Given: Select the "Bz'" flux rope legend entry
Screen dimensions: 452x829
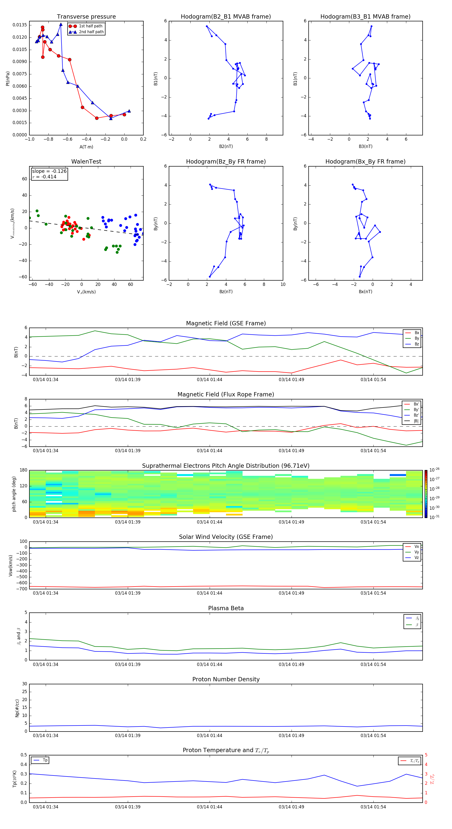Looking at the screenshot, I should click(412, 415).
